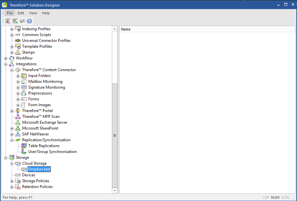Click the purple import arrow toolbar icon
297x201 pixels.
8,21
